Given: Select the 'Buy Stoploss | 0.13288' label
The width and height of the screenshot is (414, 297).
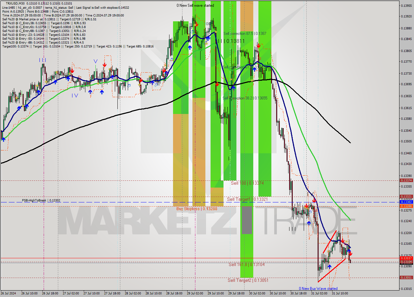Looking at the screenshot, I should point(197,209).
